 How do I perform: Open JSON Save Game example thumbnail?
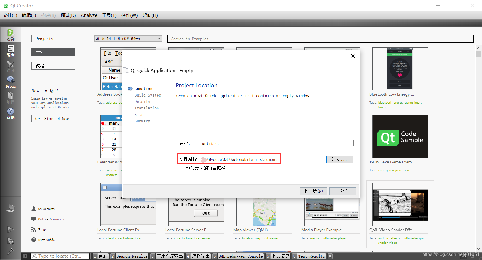400,137
